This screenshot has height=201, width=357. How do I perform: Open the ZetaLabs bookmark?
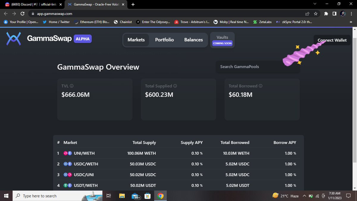coord(262,22)
